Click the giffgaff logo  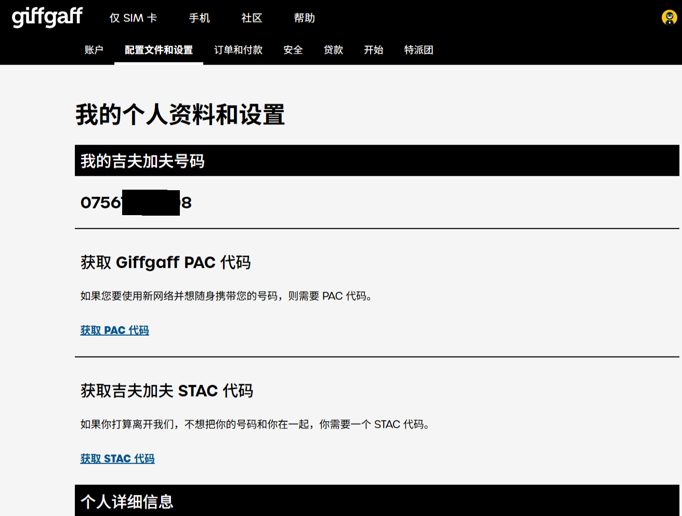click(x=47, y=17)
